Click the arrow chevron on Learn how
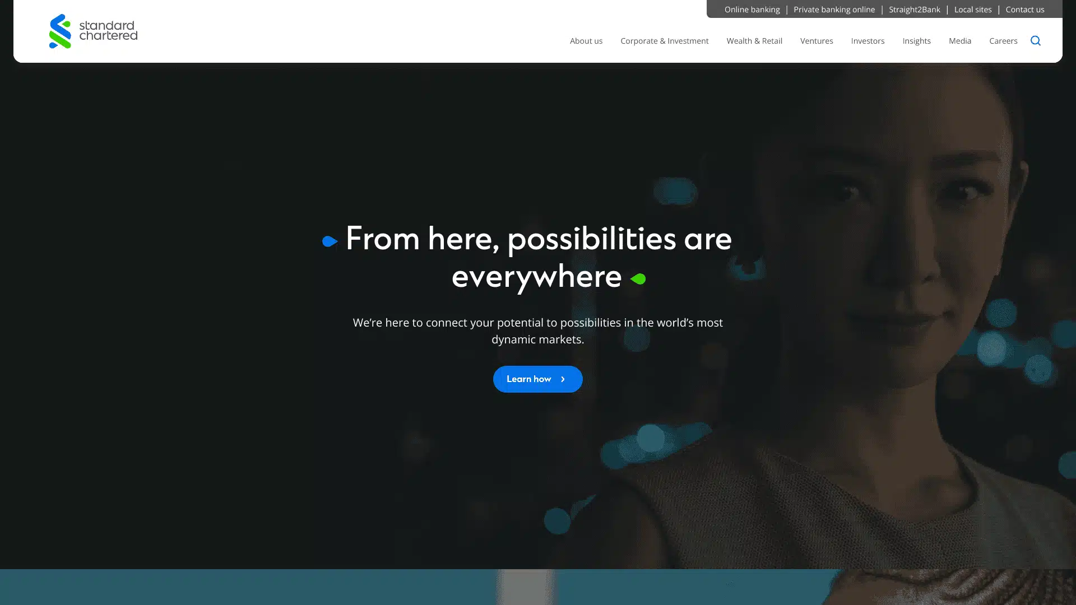The height and width of the screenshot is (605, 1076). [563, 379]
